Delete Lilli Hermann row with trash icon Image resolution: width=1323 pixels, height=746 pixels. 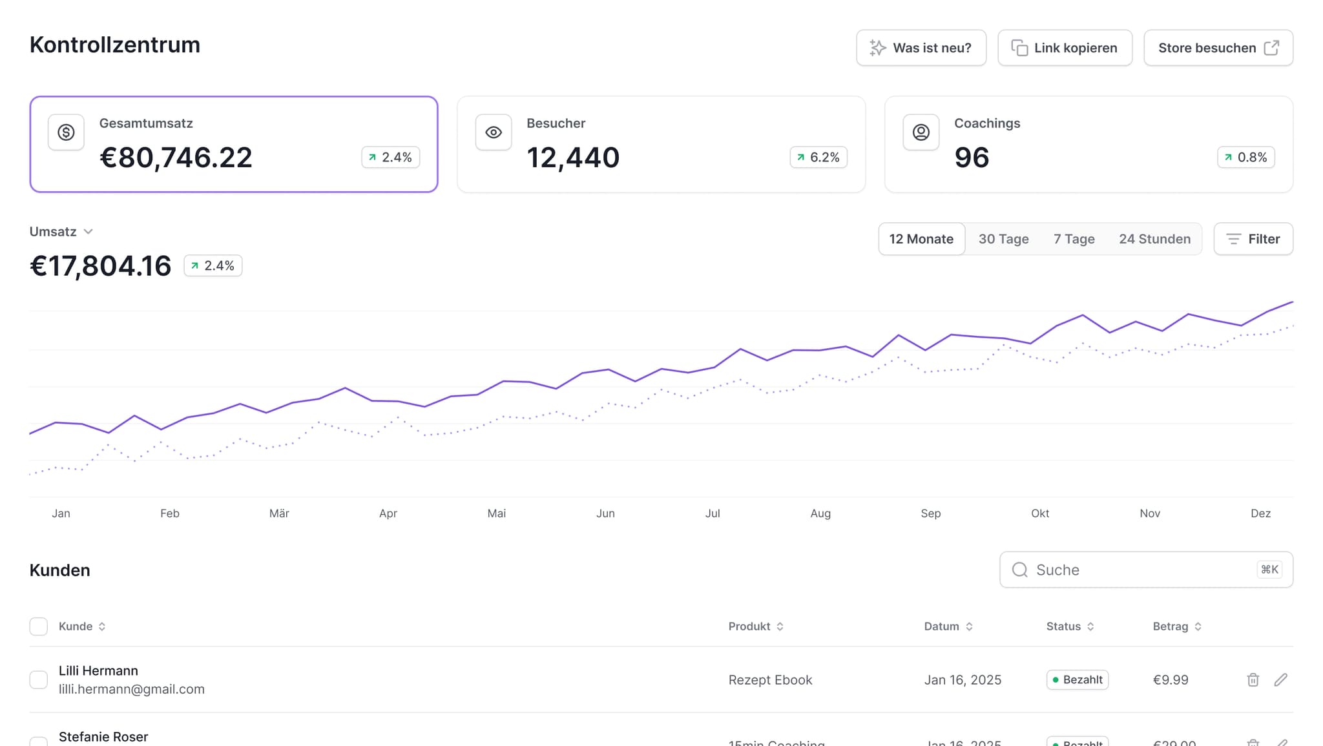click(x=1253, y=679)
